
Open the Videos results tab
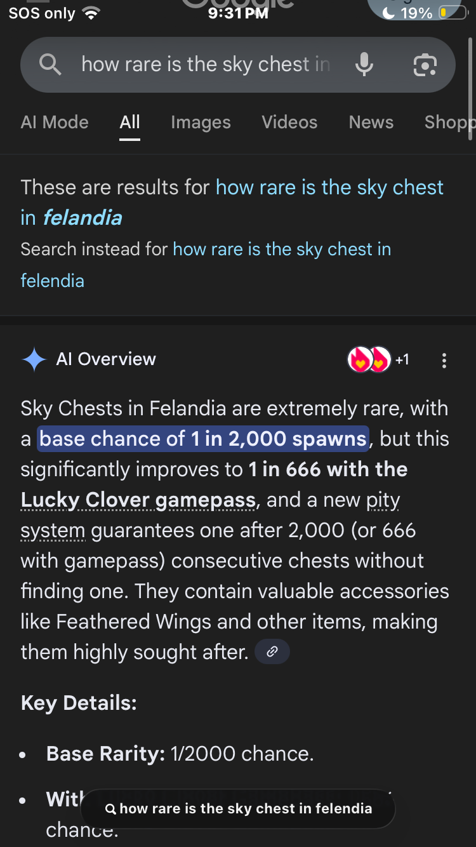pos(289,122)
